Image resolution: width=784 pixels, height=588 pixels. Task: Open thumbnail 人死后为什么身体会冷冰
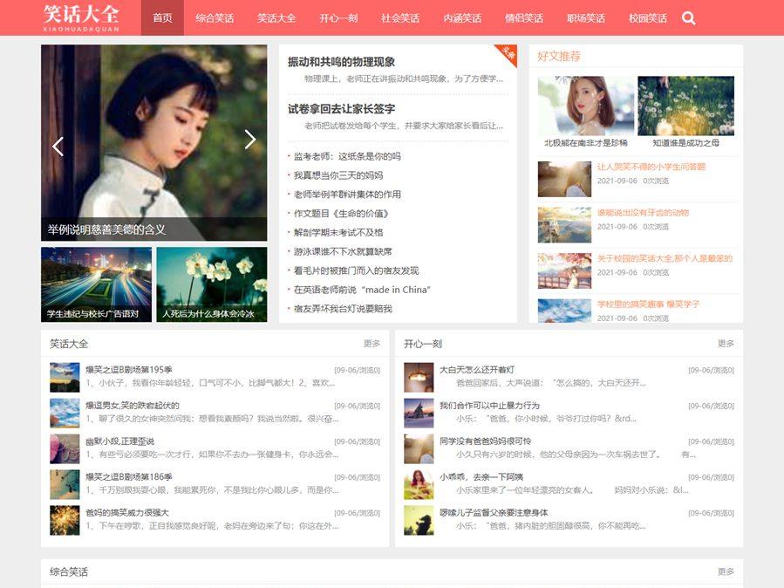[212, 284]
